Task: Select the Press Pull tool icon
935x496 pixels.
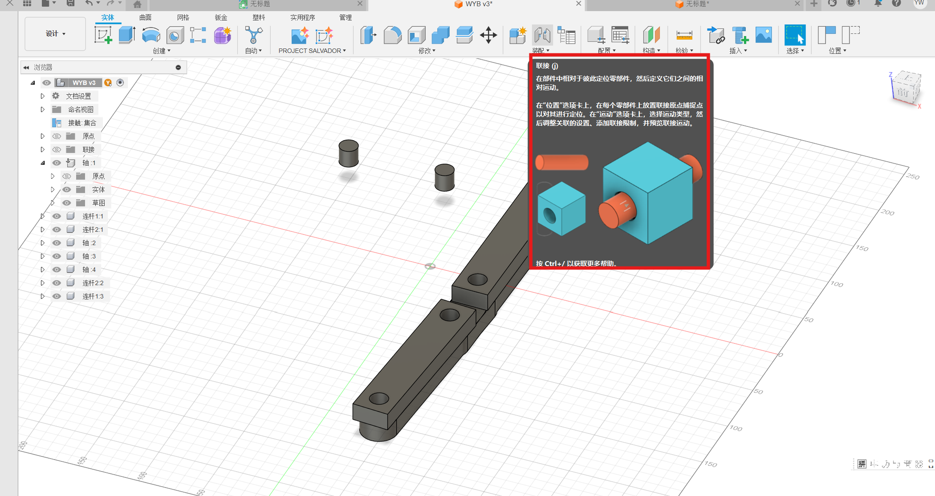Action: pos(368,35)
